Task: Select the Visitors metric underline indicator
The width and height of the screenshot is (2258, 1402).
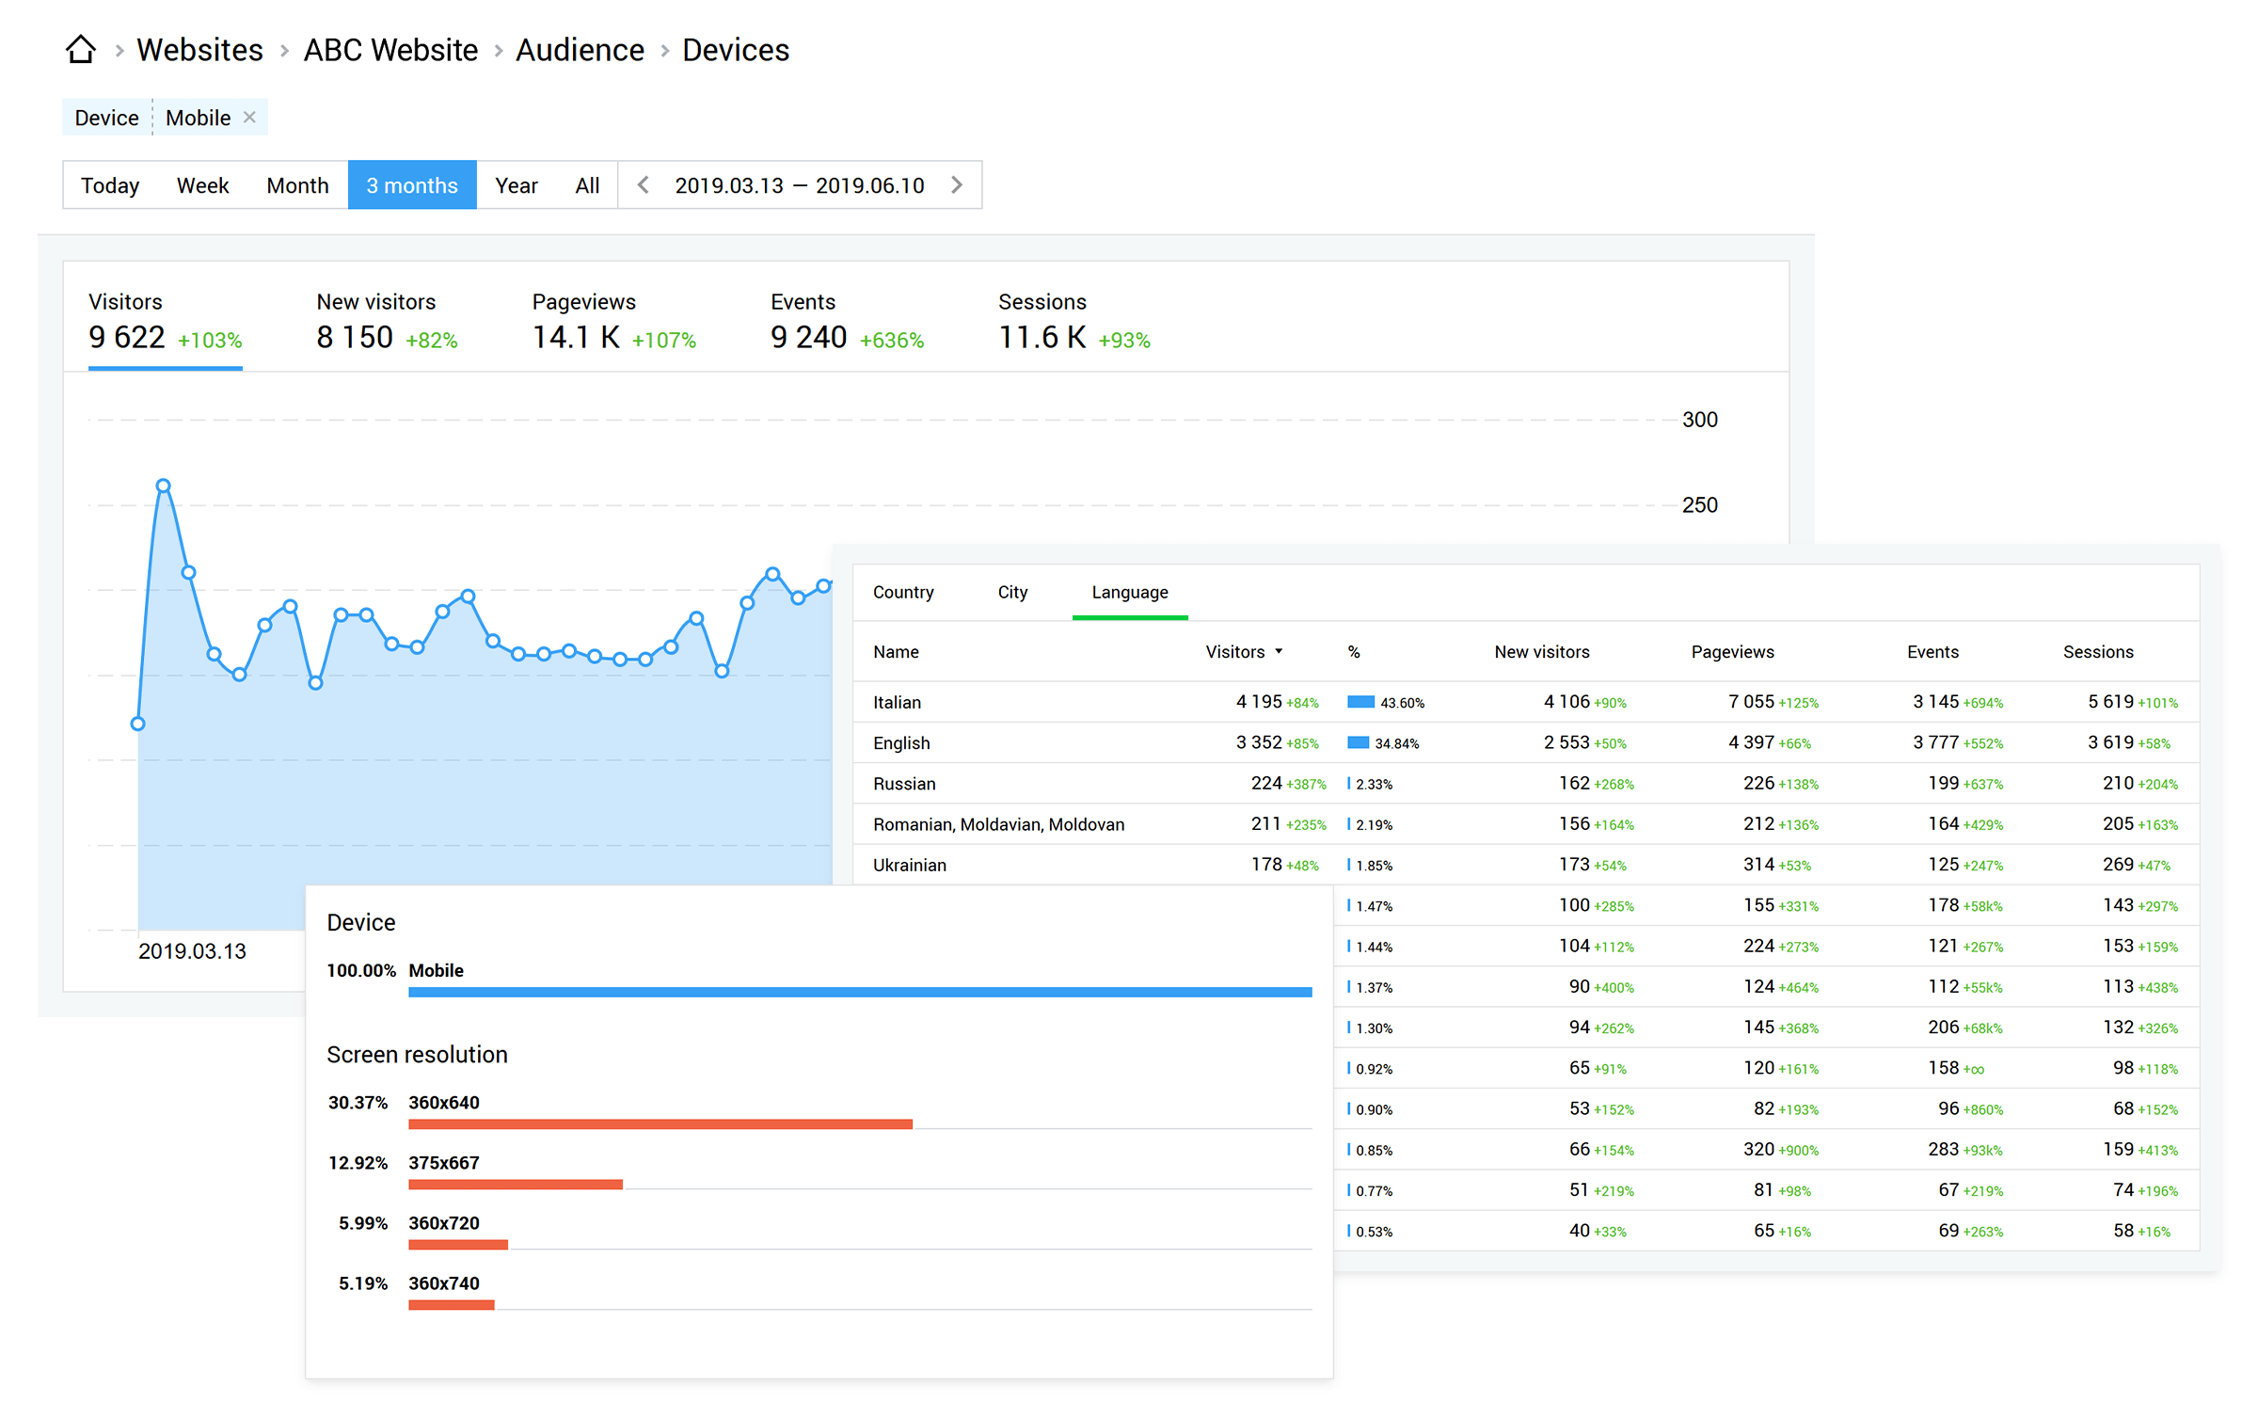Action: [162, 368]
